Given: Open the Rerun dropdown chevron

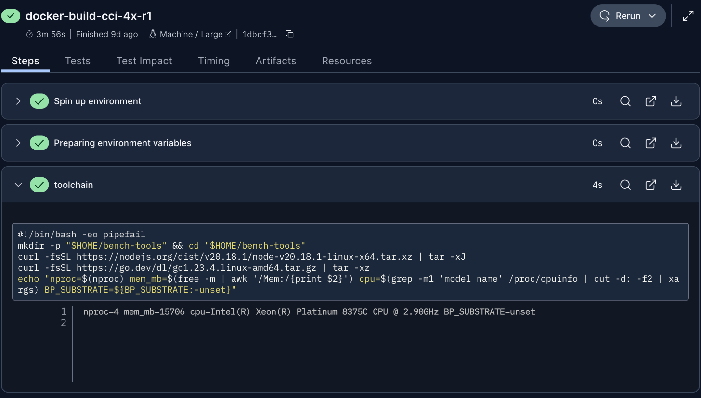Looking at the screenshot, I should pyautogui.click(x=652, y=16).
